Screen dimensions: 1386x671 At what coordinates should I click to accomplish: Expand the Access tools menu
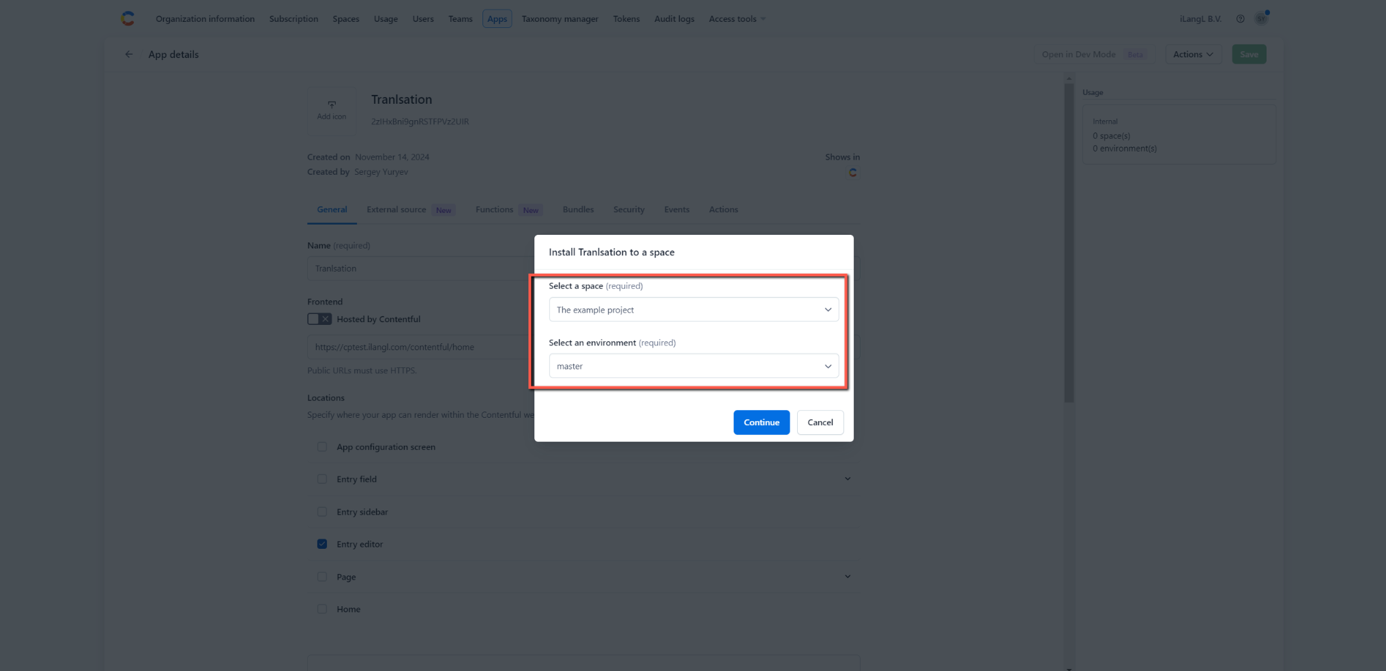[737, 19]
